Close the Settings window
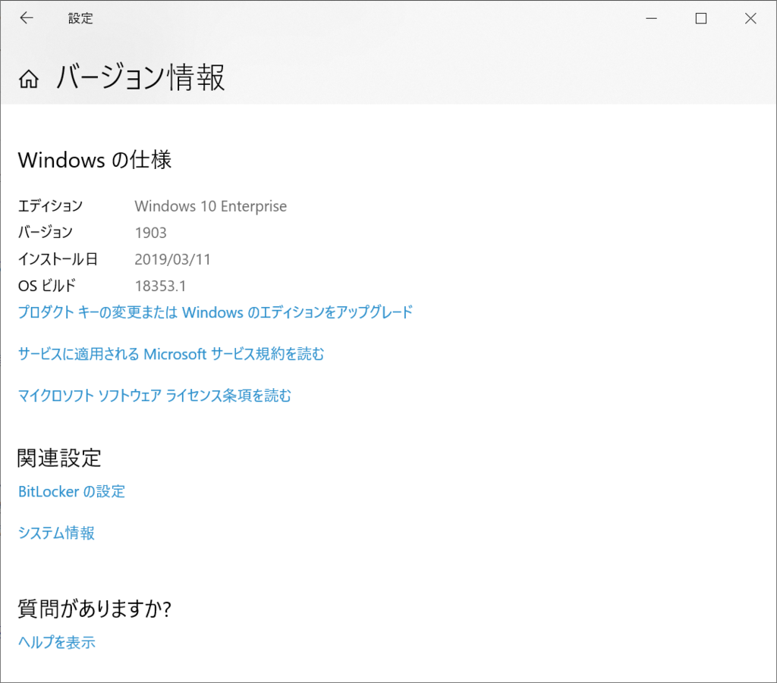The image size is (777, 683). [x=750, y=17]
